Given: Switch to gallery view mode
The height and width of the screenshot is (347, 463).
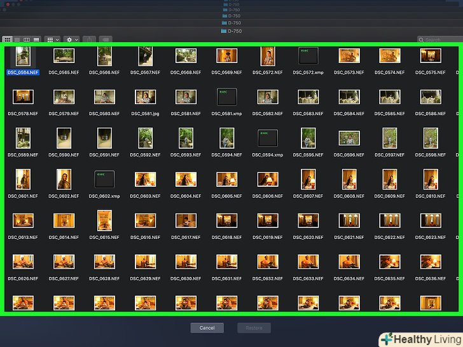Looking at the screenshot, I should click(x=36, y=39).
